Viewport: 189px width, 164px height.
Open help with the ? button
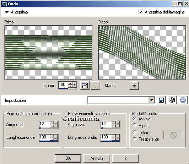tap(125, 158)
